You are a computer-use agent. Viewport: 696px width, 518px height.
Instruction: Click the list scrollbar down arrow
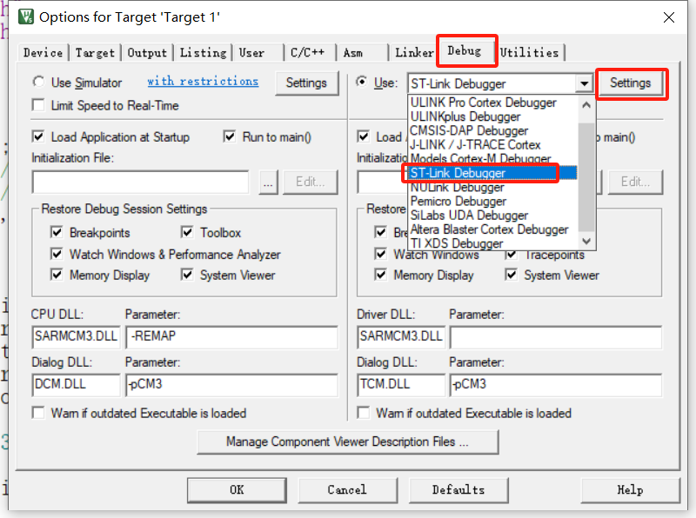586,242
